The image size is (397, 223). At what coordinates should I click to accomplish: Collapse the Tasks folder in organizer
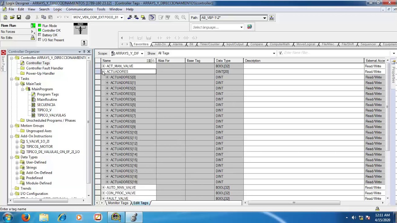12,79
